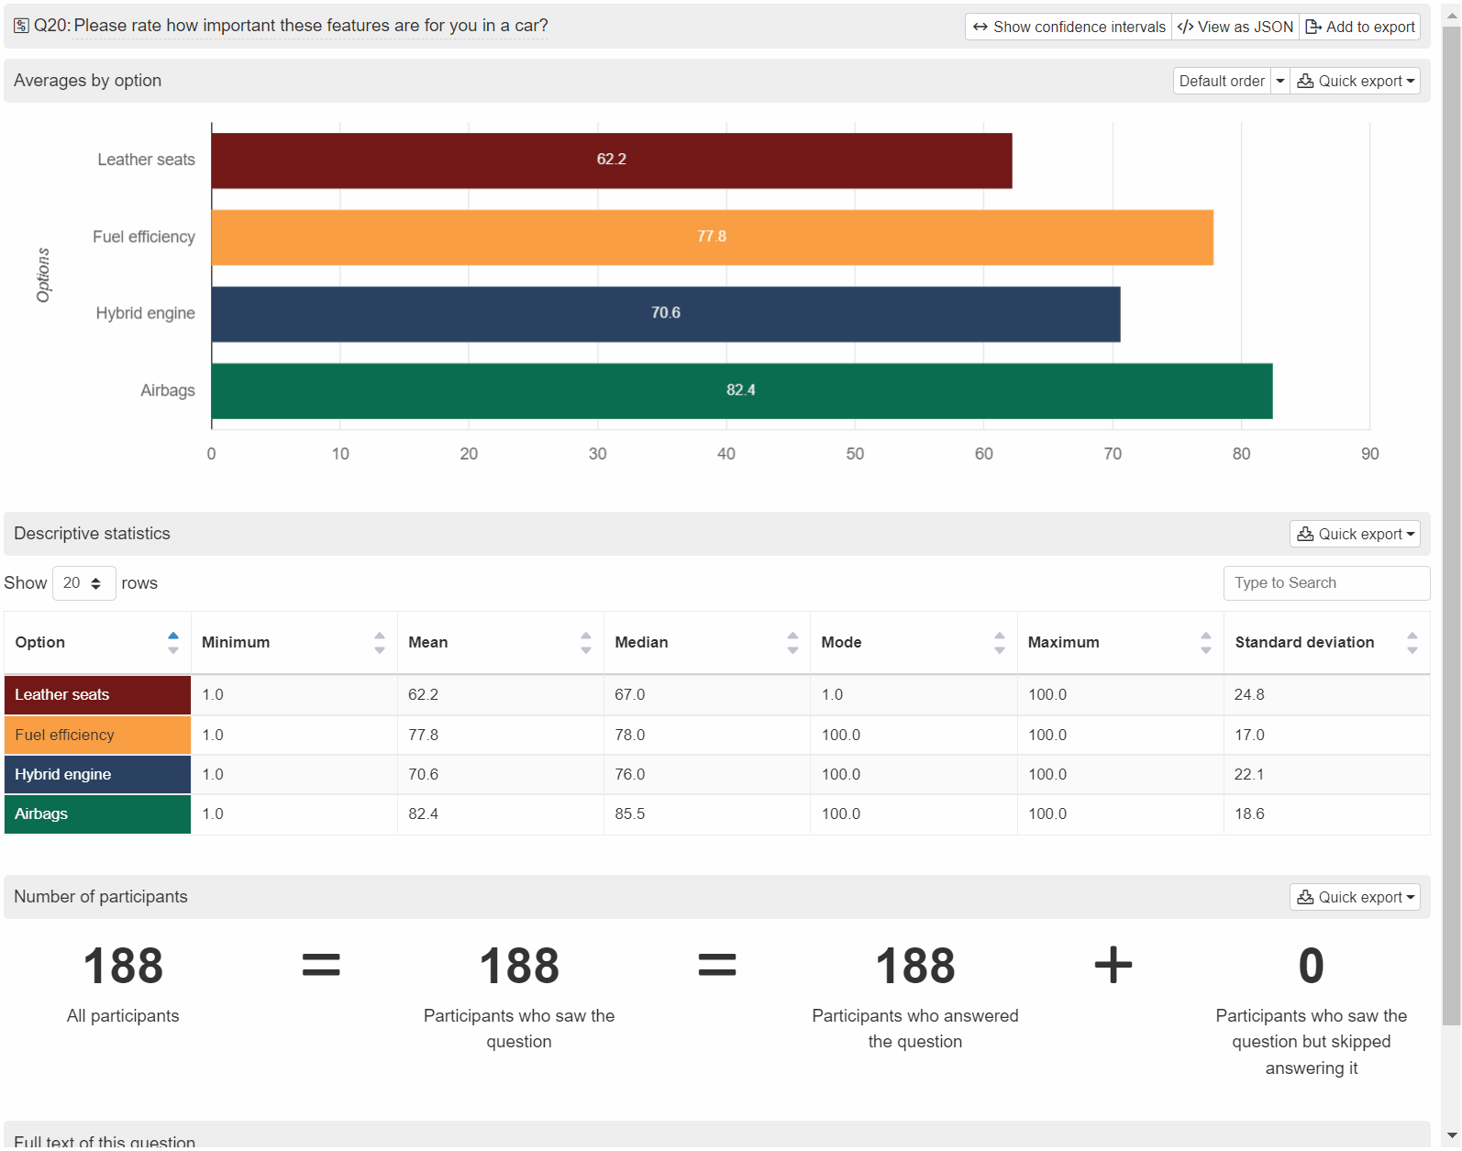Focus the Type to Search field
The width and height of the screenshot is (1462, 1151).
(x=1325, y=583)
